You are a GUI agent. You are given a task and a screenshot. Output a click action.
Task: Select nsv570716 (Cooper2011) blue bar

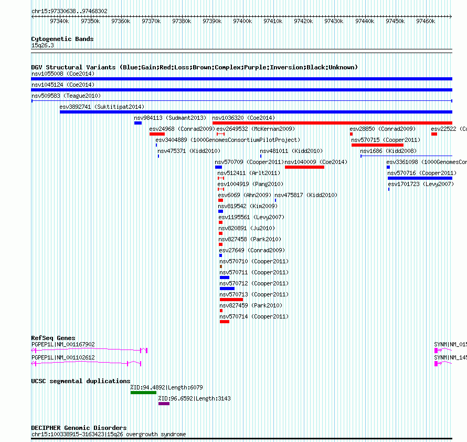pyautogui.click(x=420, y=178)
